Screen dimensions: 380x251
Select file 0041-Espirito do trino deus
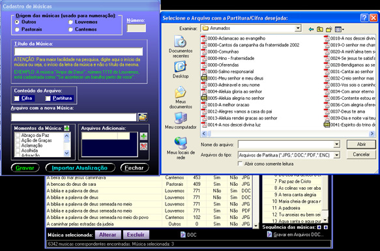coord(350,125)
